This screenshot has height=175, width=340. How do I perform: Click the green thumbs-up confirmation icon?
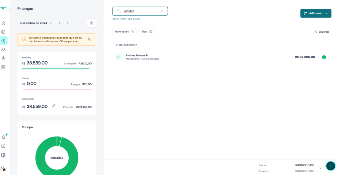pyautogui.click(x=324, y=57)
